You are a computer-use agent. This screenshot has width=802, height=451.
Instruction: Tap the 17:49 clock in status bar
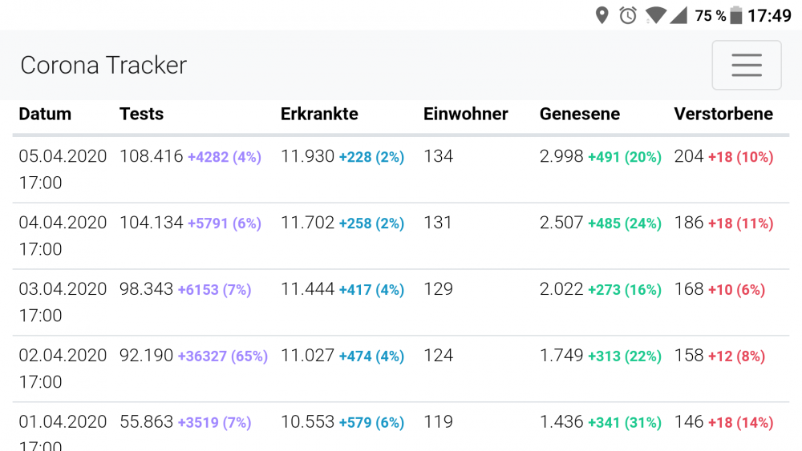pyautogui.click(x=769, y=16)
